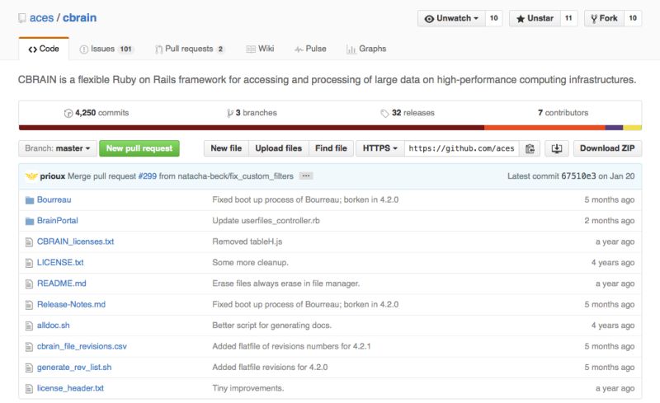Viewport: 660px width, 403px height.
Task: Open the Issues tab
Action: (106, 49)
